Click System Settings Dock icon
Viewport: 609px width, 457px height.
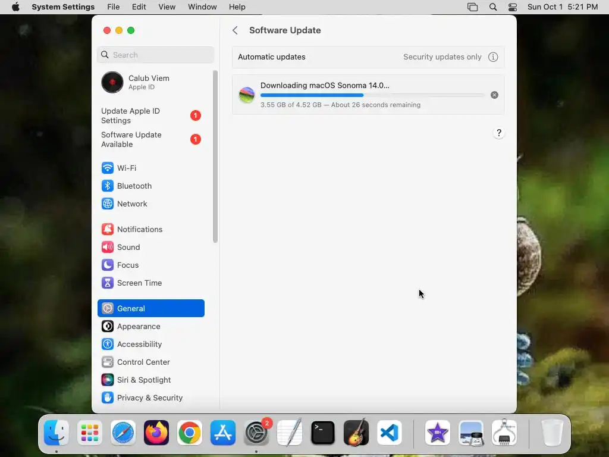(x=256, y=433)
